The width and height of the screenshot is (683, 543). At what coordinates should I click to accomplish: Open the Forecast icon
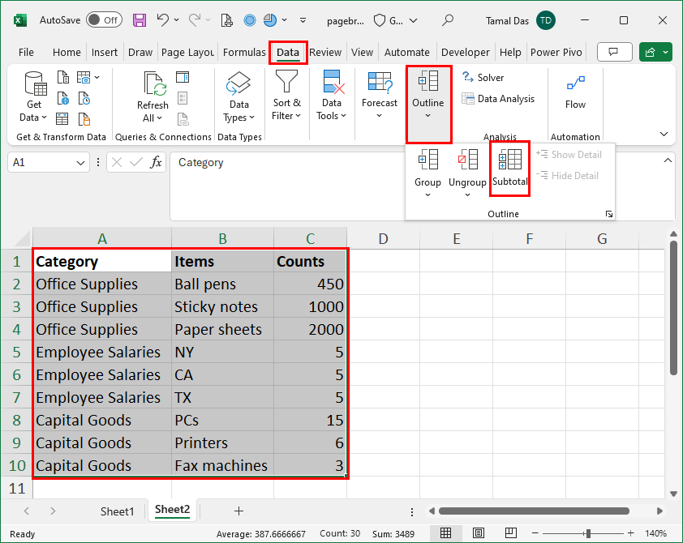coord(380,83)
